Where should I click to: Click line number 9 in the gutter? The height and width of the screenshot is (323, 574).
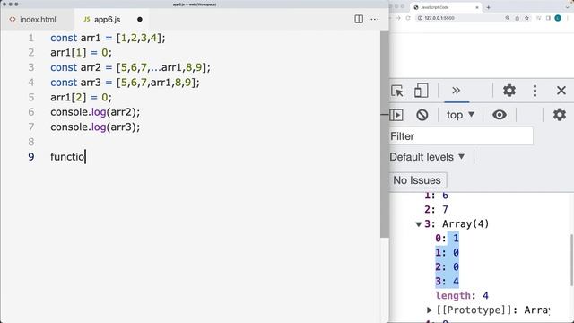pyautogui.click(x=31, y=157)
